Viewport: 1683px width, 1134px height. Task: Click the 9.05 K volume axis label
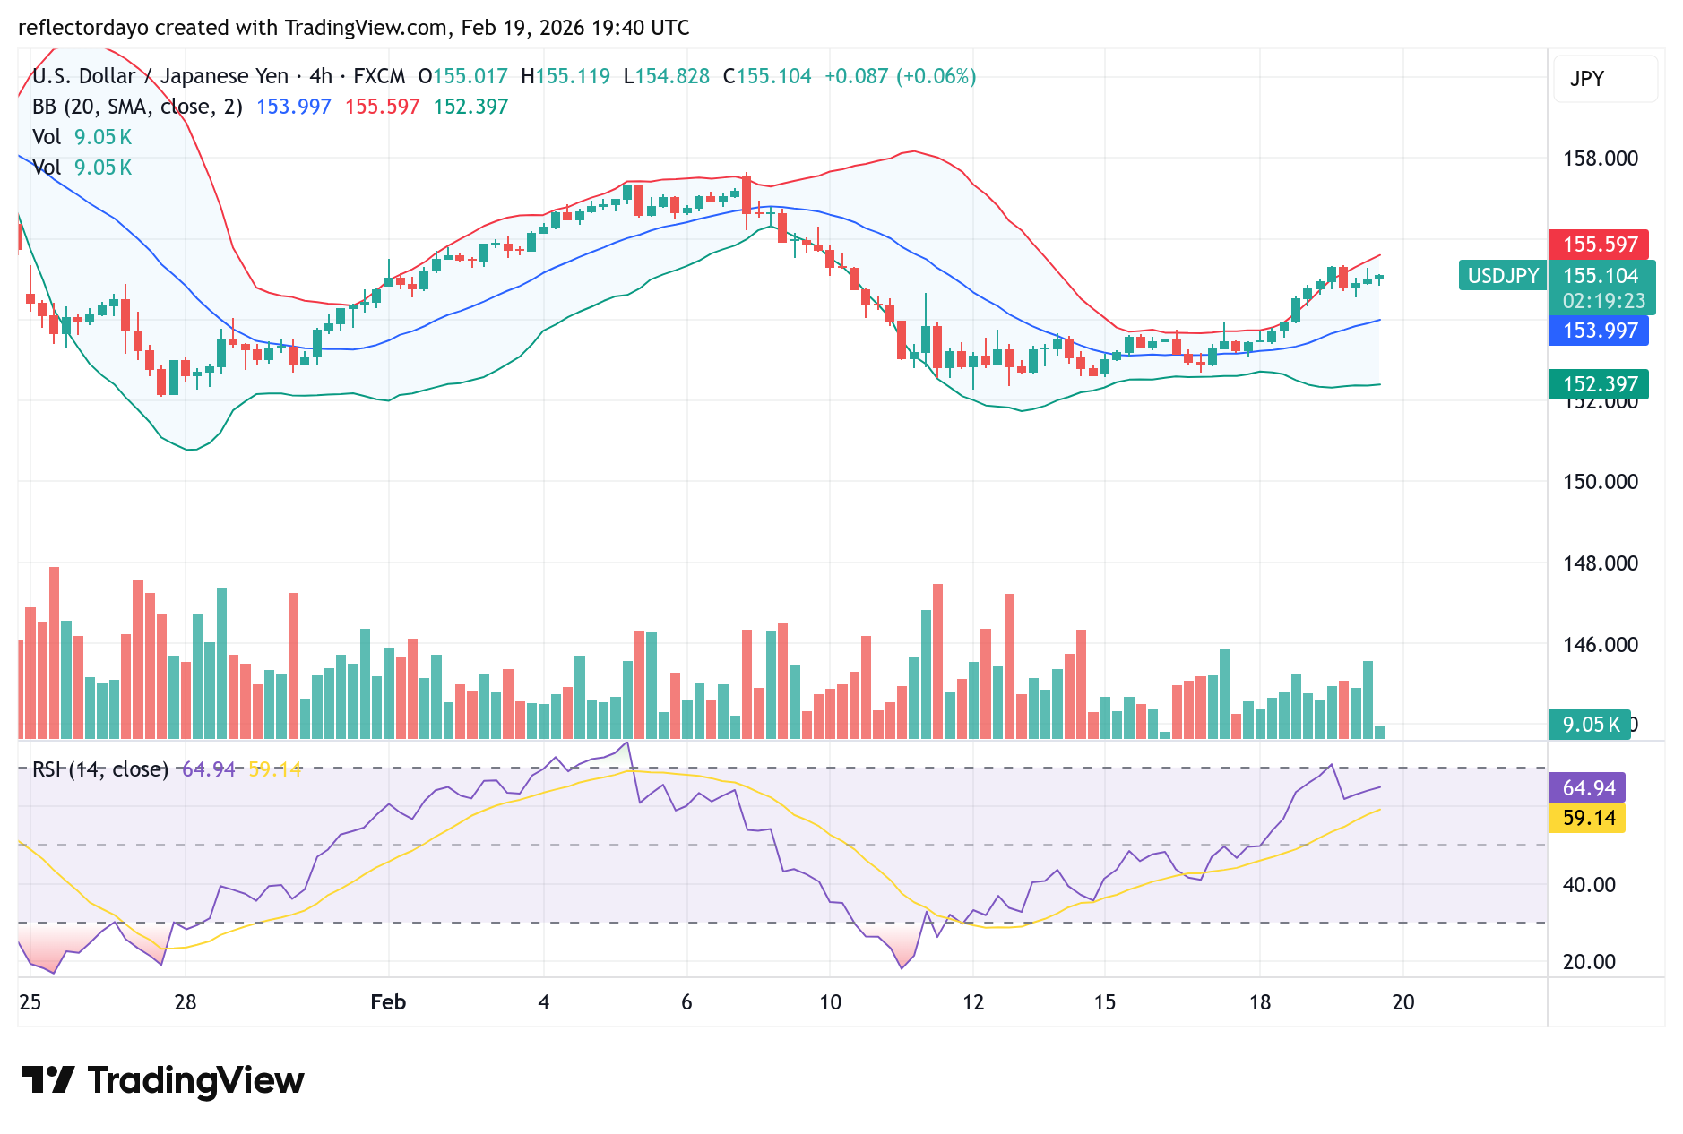[1591, 725]
